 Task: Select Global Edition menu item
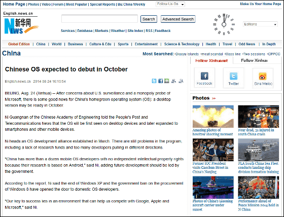click(x=19, y=44)
